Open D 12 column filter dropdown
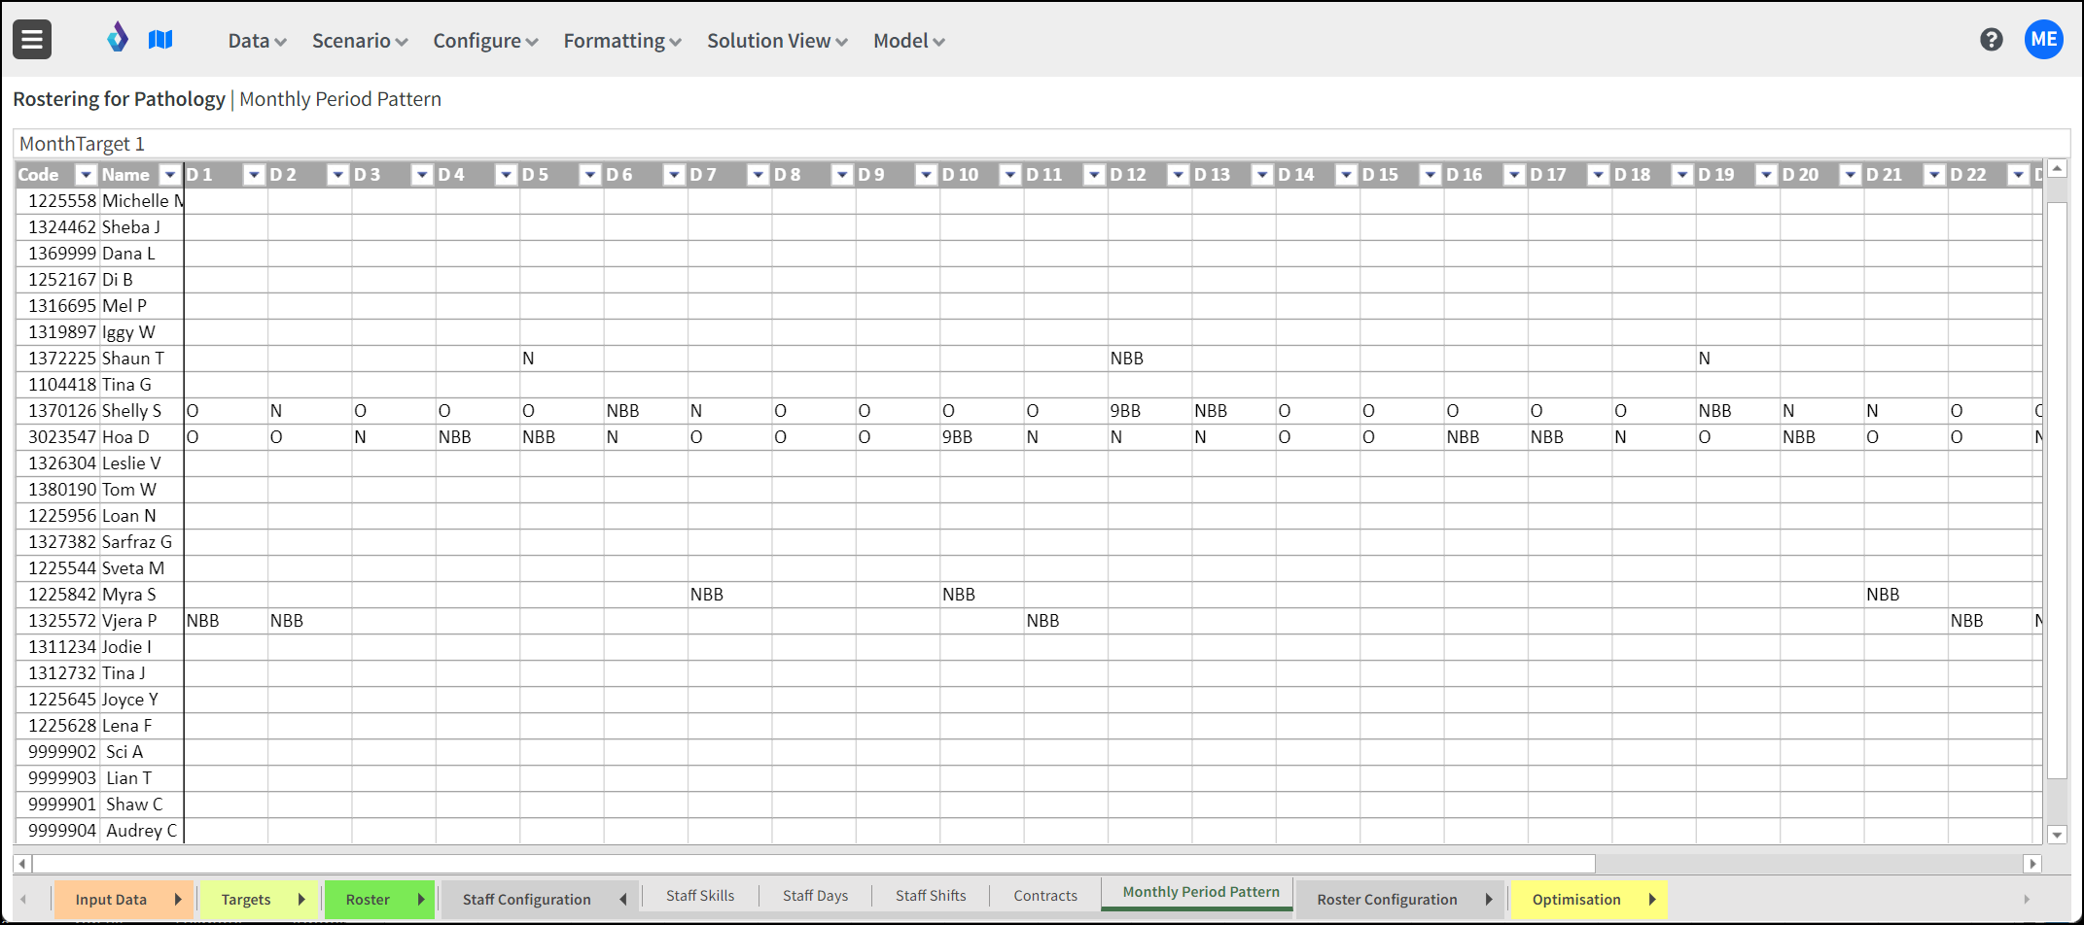The width and height of the screenshot is (2084, 925). 1178,175
